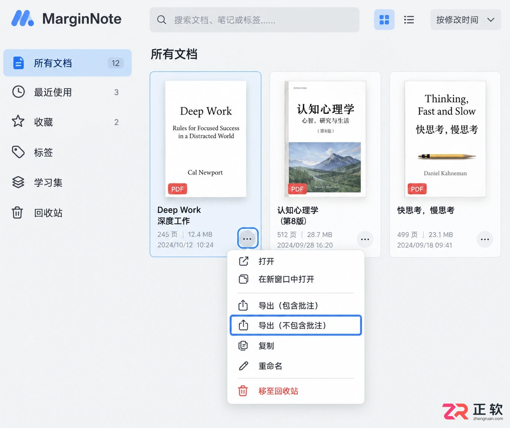Viewport: 510px width, 428px height.
Task: Click the 回收站 trash icon in sidebar
Action: tap(17, 213)
